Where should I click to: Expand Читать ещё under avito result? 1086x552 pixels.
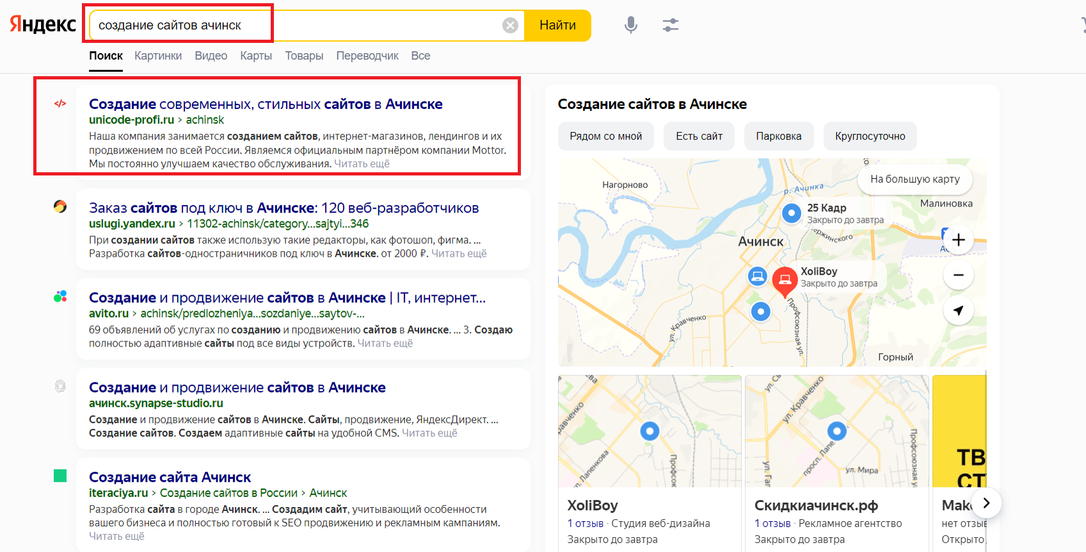click(385, 343)
